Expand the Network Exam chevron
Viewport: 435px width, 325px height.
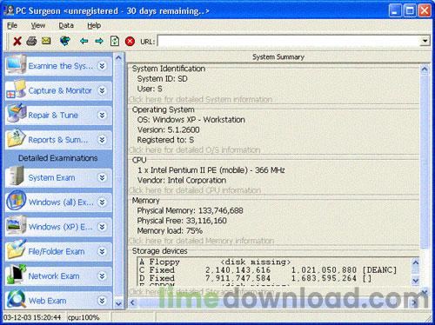click(102, 276)
